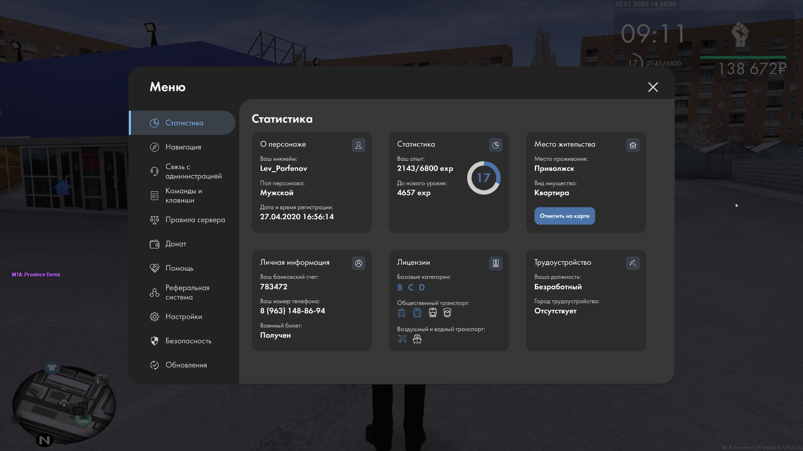The height and width of the screenshot is (451, 803).
Task: Click the level 17 circular progress ring
Action: click(483, 178)
